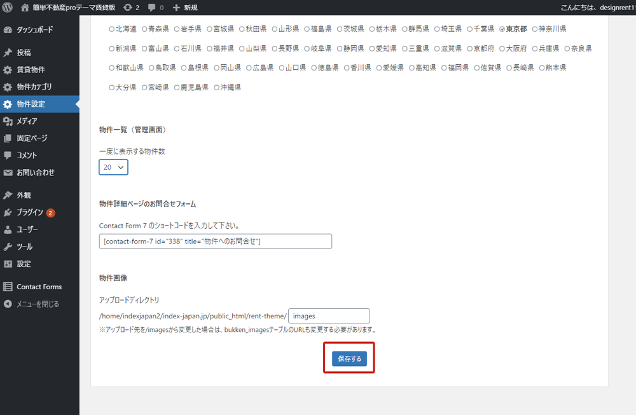The height and width of the screenshot is (415, 636).
Task: Click the 保存する button
Action: pos(349,359)
